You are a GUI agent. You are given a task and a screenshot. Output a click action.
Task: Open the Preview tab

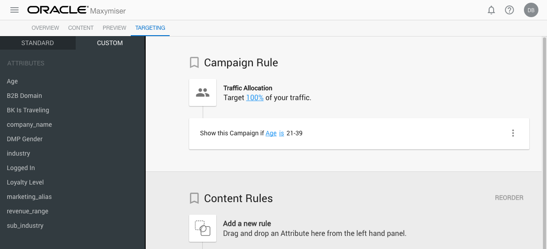coord(114,28)
